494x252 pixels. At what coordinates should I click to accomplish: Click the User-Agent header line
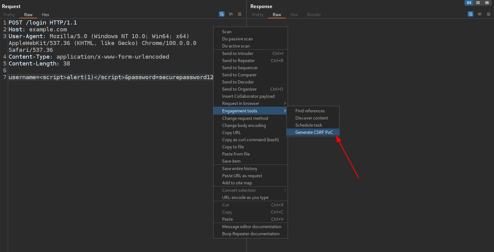click(x=102, y=43)
